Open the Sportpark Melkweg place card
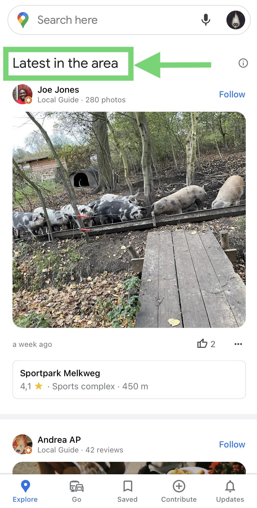 129,379
